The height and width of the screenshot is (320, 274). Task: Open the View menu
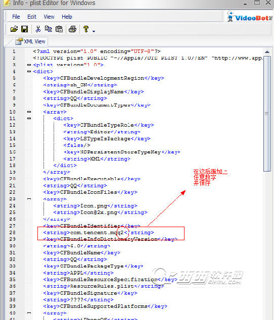click(49, 17)
